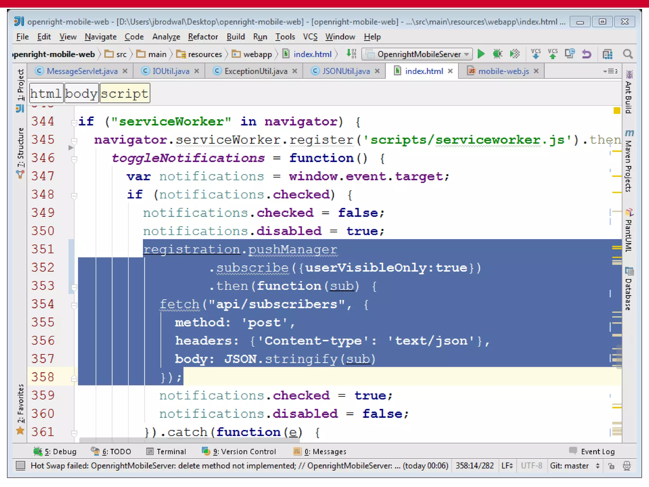Click the purple Revert arrow icon
This screenshot has width=649, height=487.
tap(587, 54)
